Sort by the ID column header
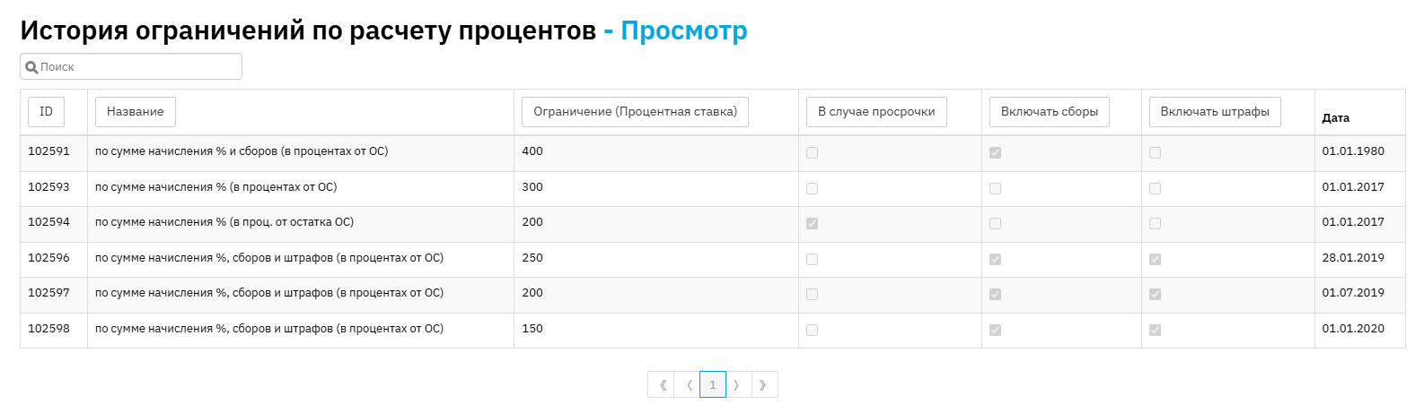The width and height of the screenshot is (1424, 413). click(46, 112)
